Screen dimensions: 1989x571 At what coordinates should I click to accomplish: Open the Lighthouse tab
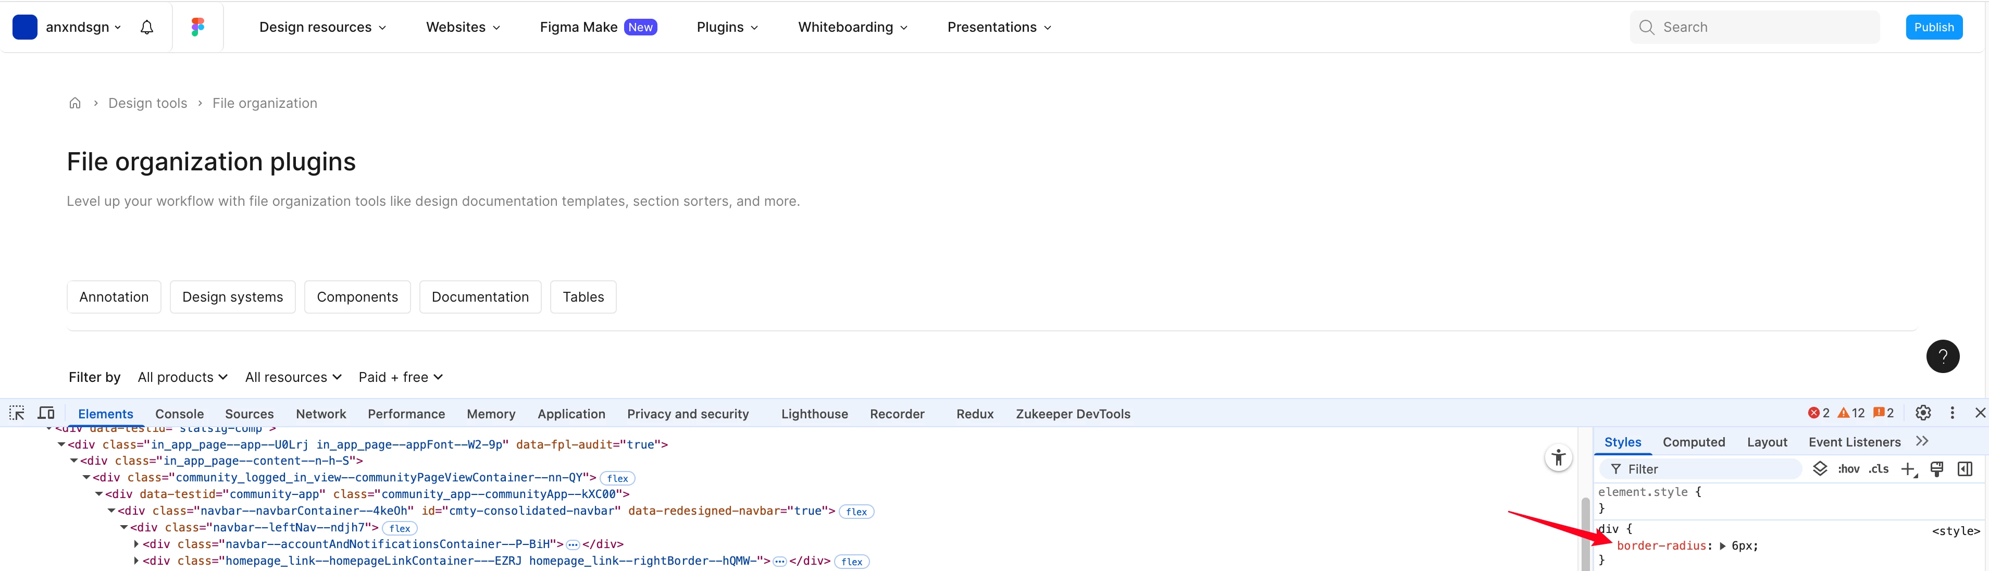815,414
